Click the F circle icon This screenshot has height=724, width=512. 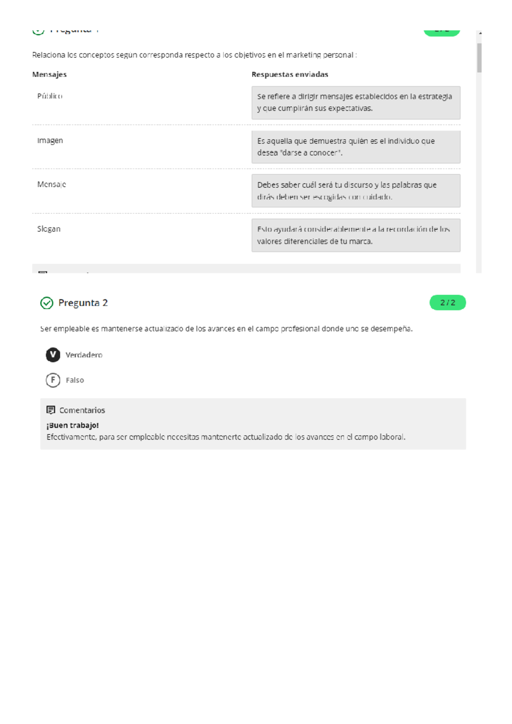click(53, 380)
